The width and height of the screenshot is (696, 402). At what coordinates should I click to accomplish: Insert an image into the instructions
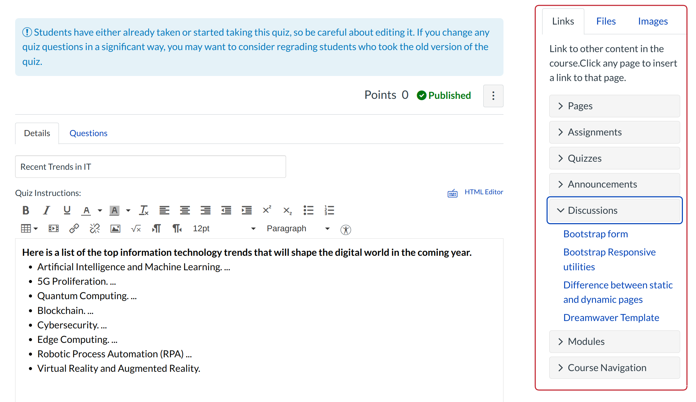coord(115,228)
